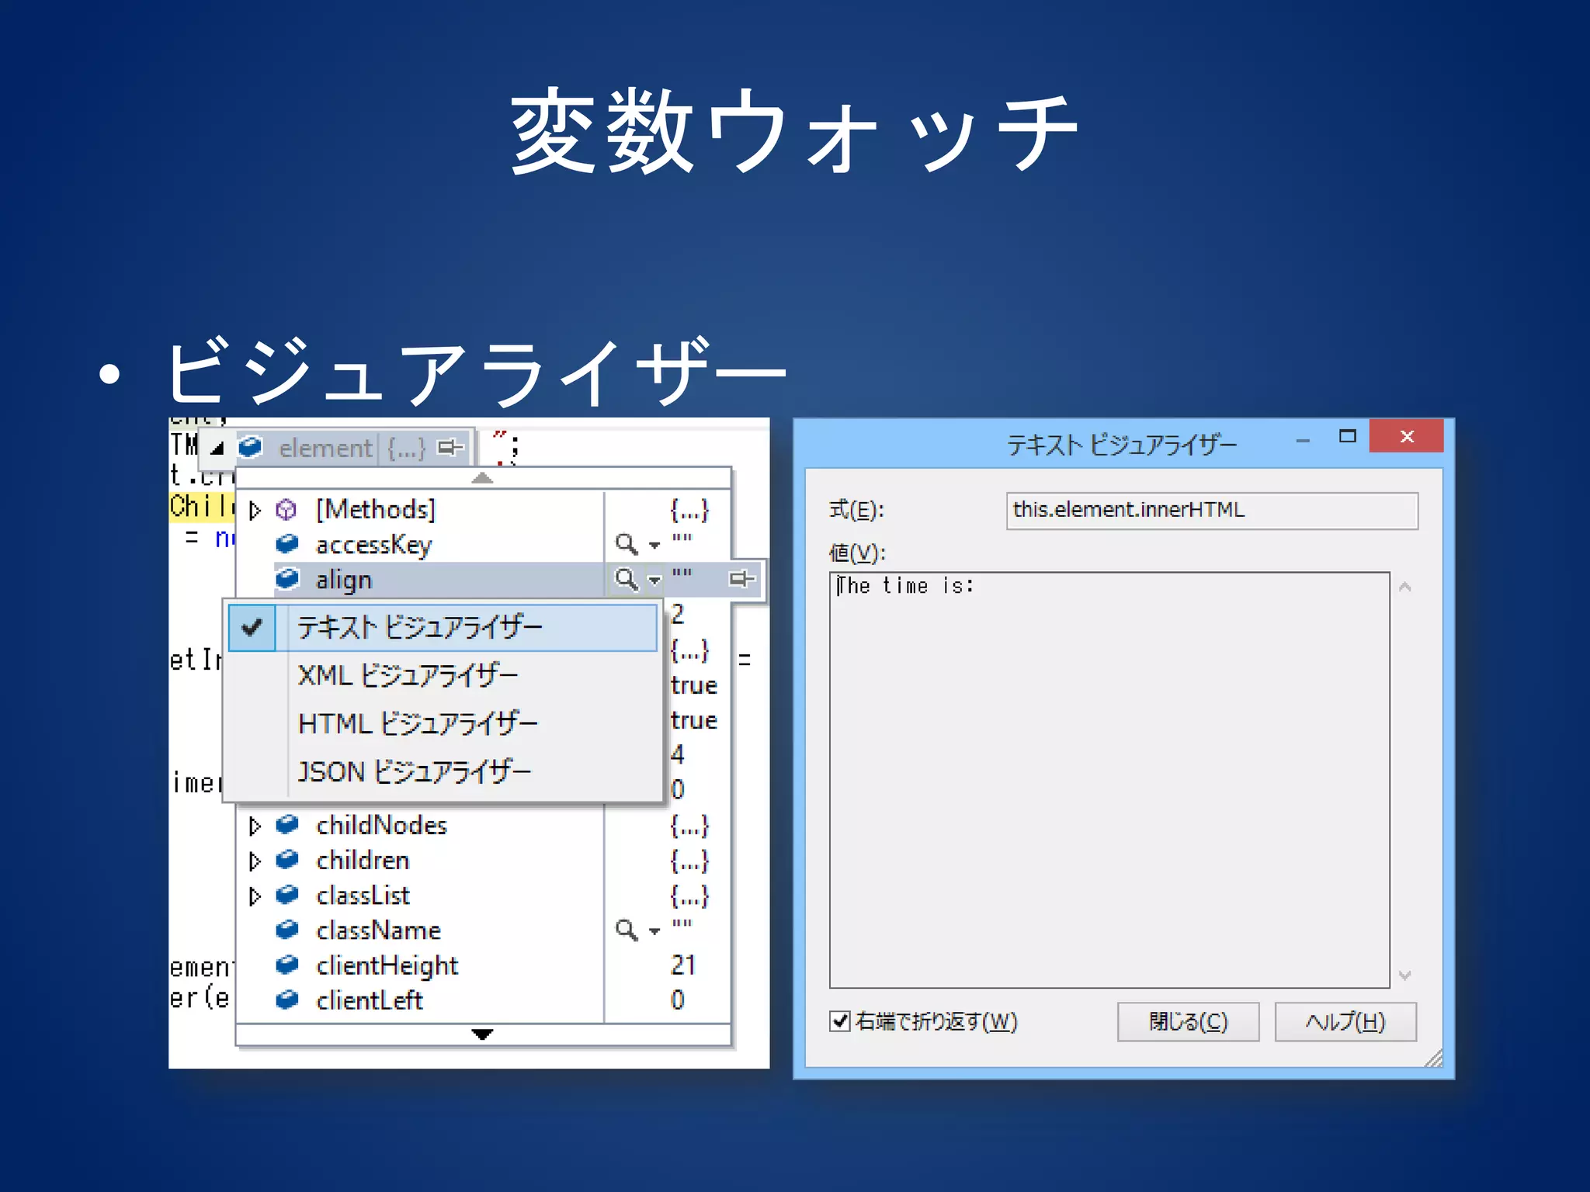Click the "clientHeight" property name
Image resolution: width=1590 pixels, height=1192 pixels.
point(387,966)
